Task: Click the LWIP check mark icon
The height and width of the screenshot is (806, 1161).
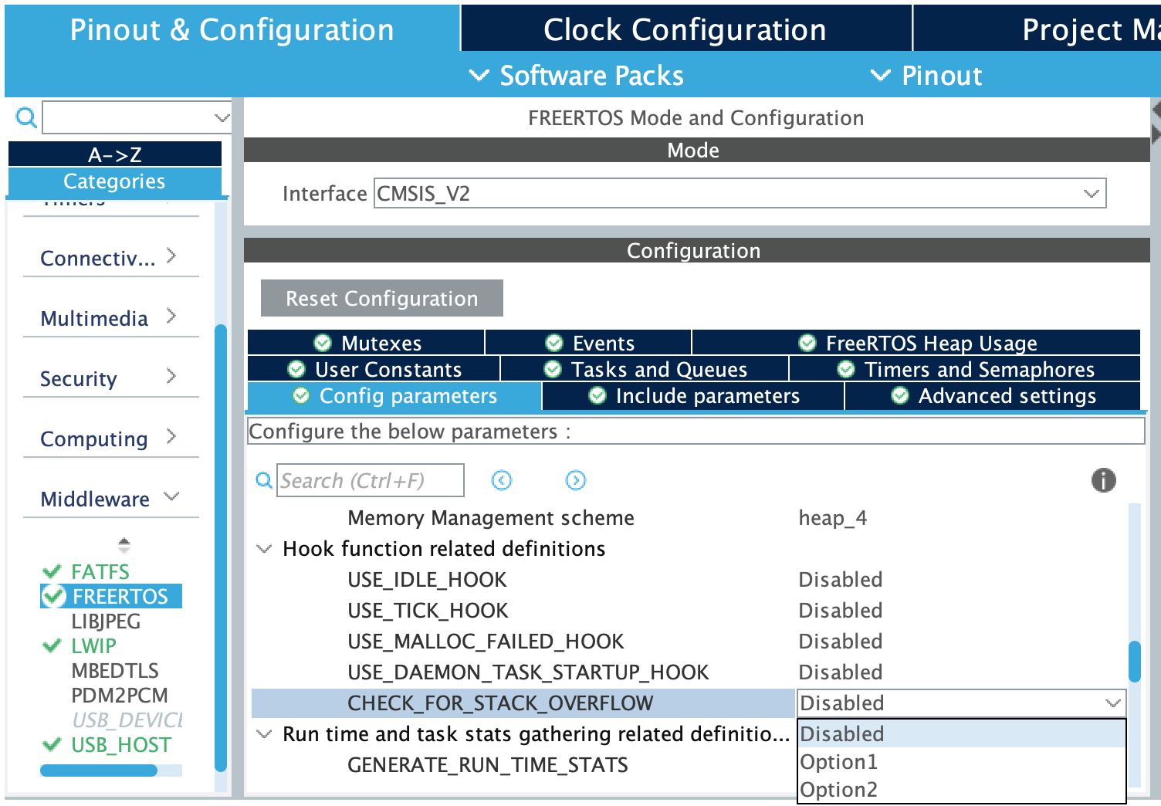Action: tap(52, 645)
